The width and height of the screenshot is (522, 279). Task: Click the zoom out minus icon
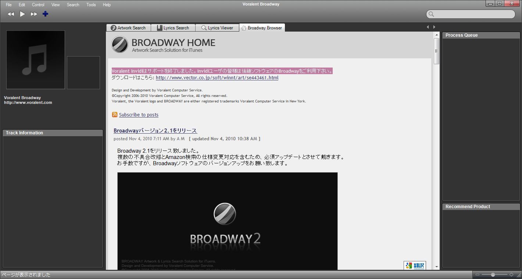pos(478,275)
